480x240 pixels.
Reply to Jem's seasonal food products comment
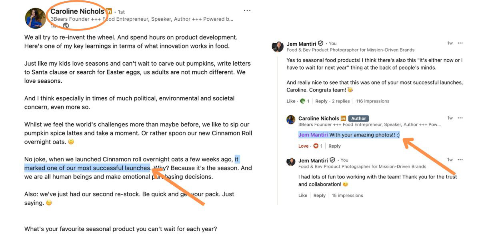pyautogui.click(x=321, y=101)
